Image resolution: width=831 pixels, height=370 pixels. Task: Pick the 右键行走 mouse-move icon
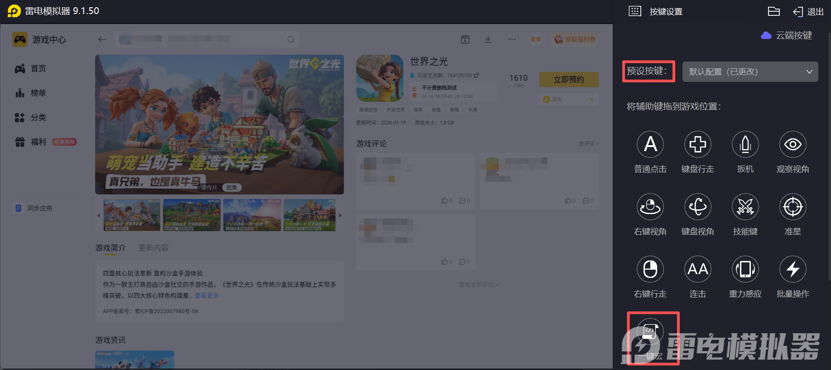(650, 269)
